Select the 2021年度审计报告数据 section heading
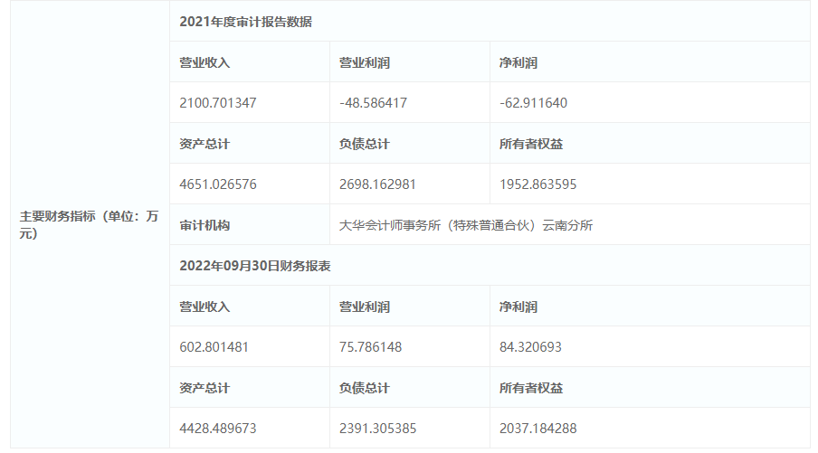This screenshot has height=453, width=818. (x=245, y=22)
